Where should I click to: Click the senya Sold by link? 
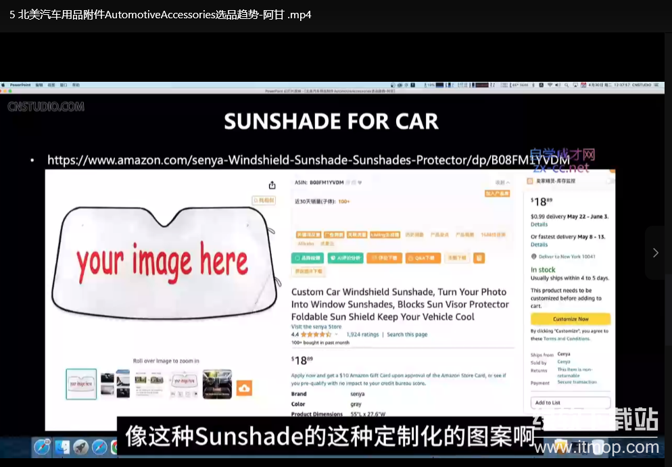pyautogui.click(x=564, y=362)
